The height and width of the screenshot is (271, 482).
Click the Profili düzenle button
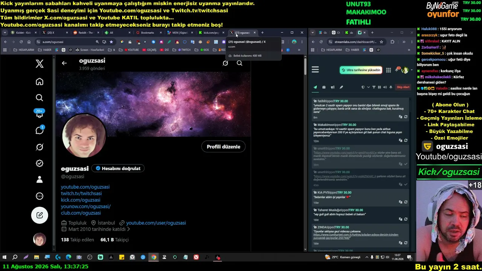(223, 147)
